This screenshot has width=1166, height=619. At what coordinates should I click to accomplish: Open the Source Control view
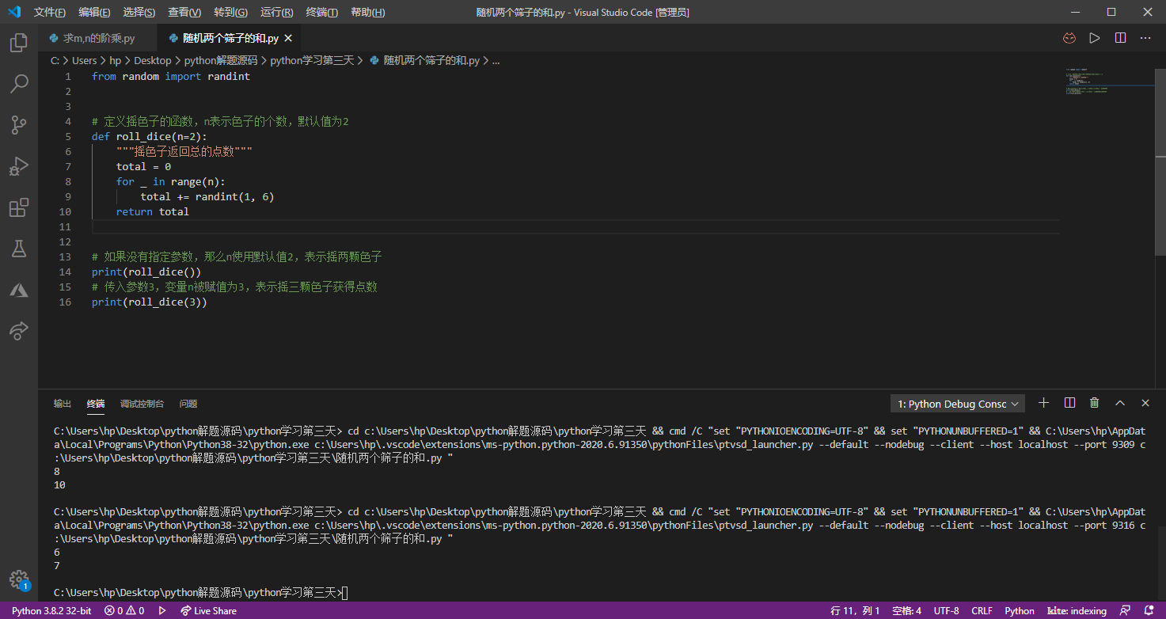pos(19,124)
